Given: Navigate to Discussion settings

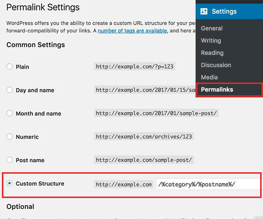Looking at the screenshot, I should pos(216,65).
